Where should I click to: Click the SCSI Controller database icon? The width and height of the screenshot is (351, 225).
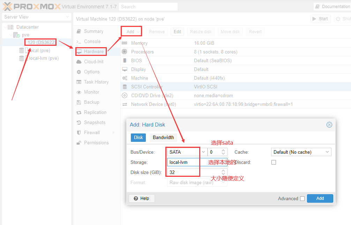point(125,87)
